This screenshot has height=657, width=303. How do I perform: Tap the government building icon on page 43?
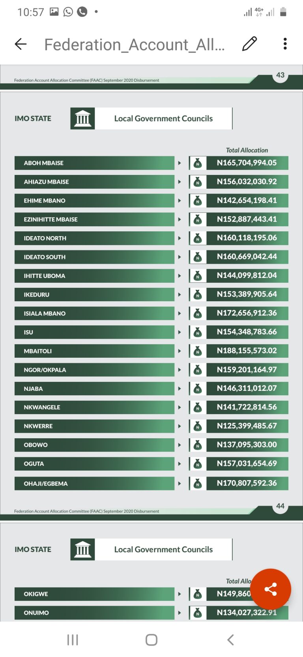pyautogui.click(x=82, y=118)
